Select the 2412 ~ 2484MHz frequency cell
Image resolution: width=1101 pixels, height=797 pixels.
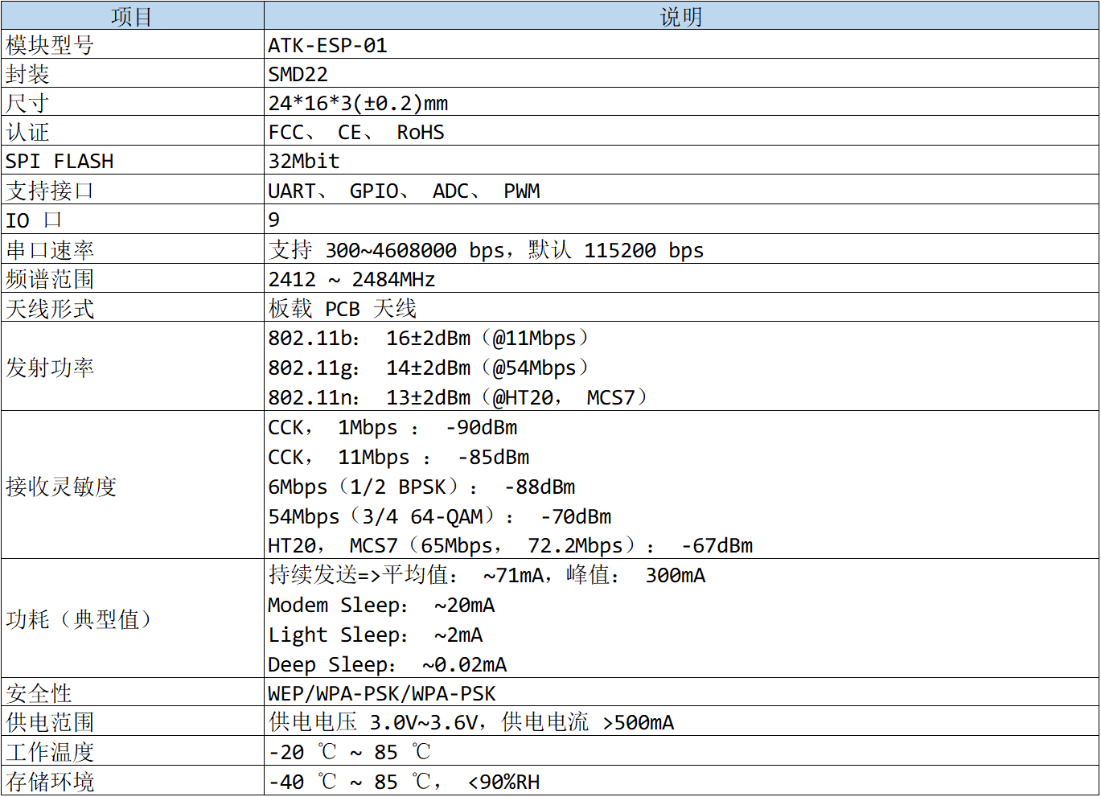tap(351, 280)
